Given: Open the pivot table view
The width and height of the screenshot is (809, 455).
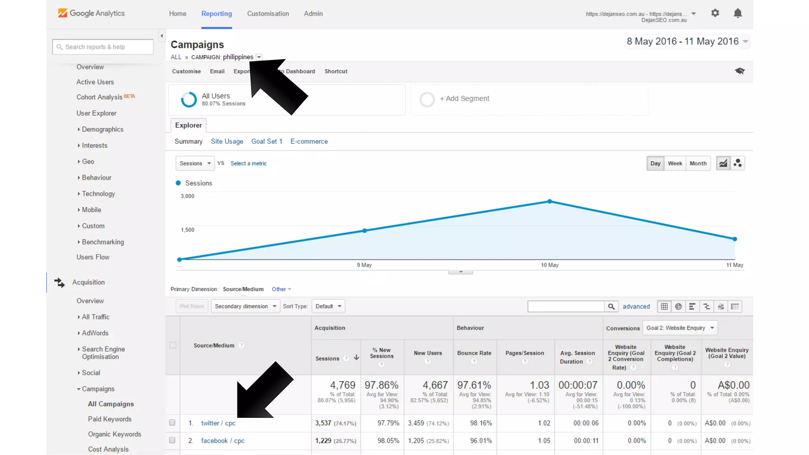Looking at the screenshot, I should tap(735, 306).
